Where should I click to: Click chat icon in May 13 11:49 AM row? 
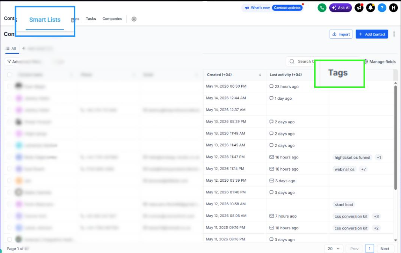pyautogui.click(x=271, y=134)
